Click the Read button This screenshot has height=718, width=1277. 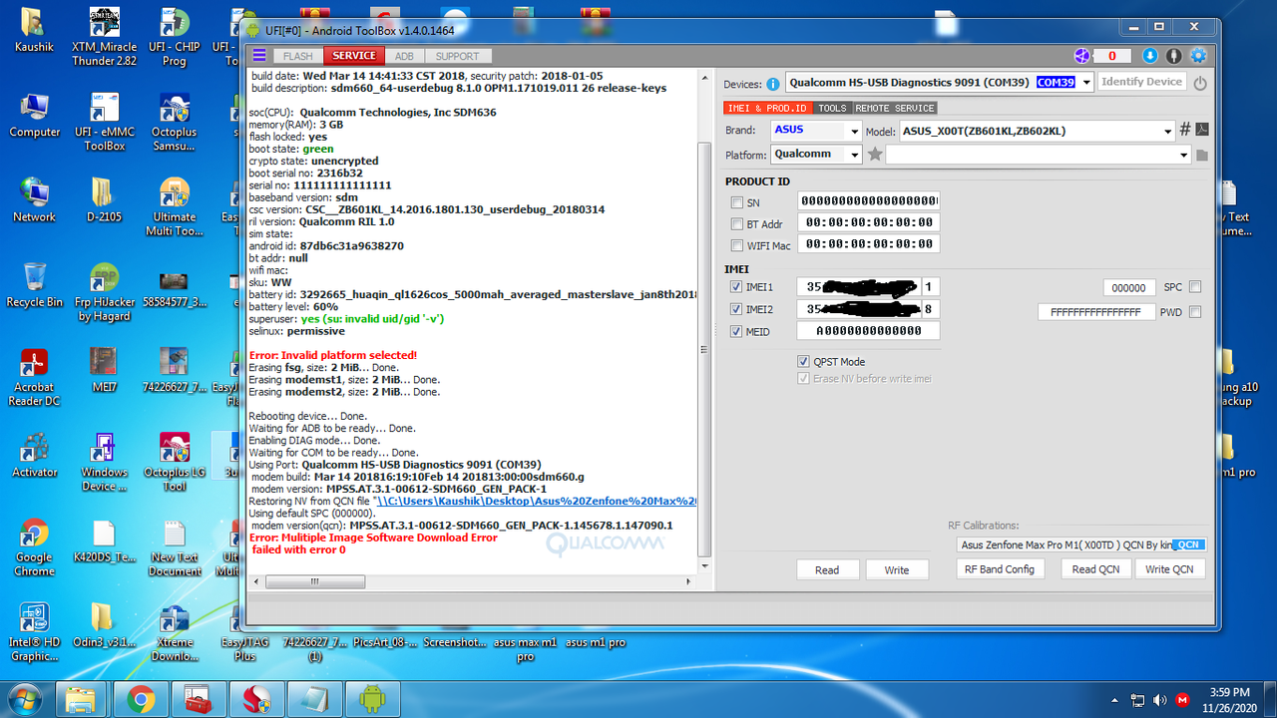827,569
